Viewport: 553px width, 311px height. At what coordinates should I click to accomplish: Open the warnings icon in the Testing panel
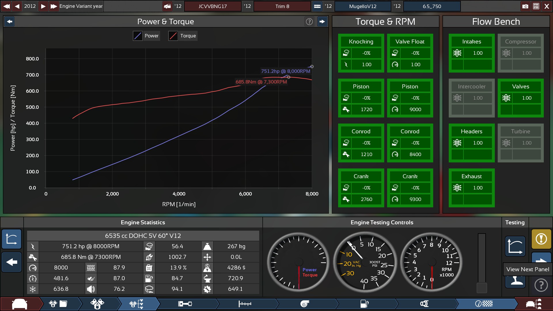click(x=541, y=239)
